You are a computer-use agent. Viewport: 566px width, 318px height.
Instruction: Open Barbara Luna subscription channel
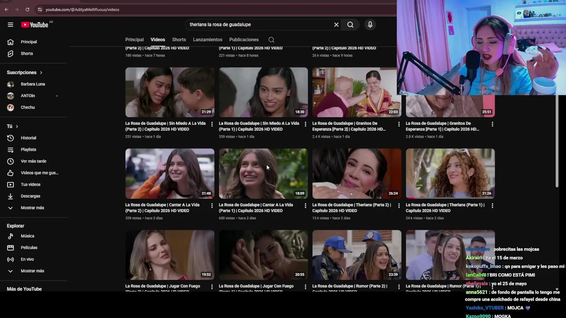(34, 84)
